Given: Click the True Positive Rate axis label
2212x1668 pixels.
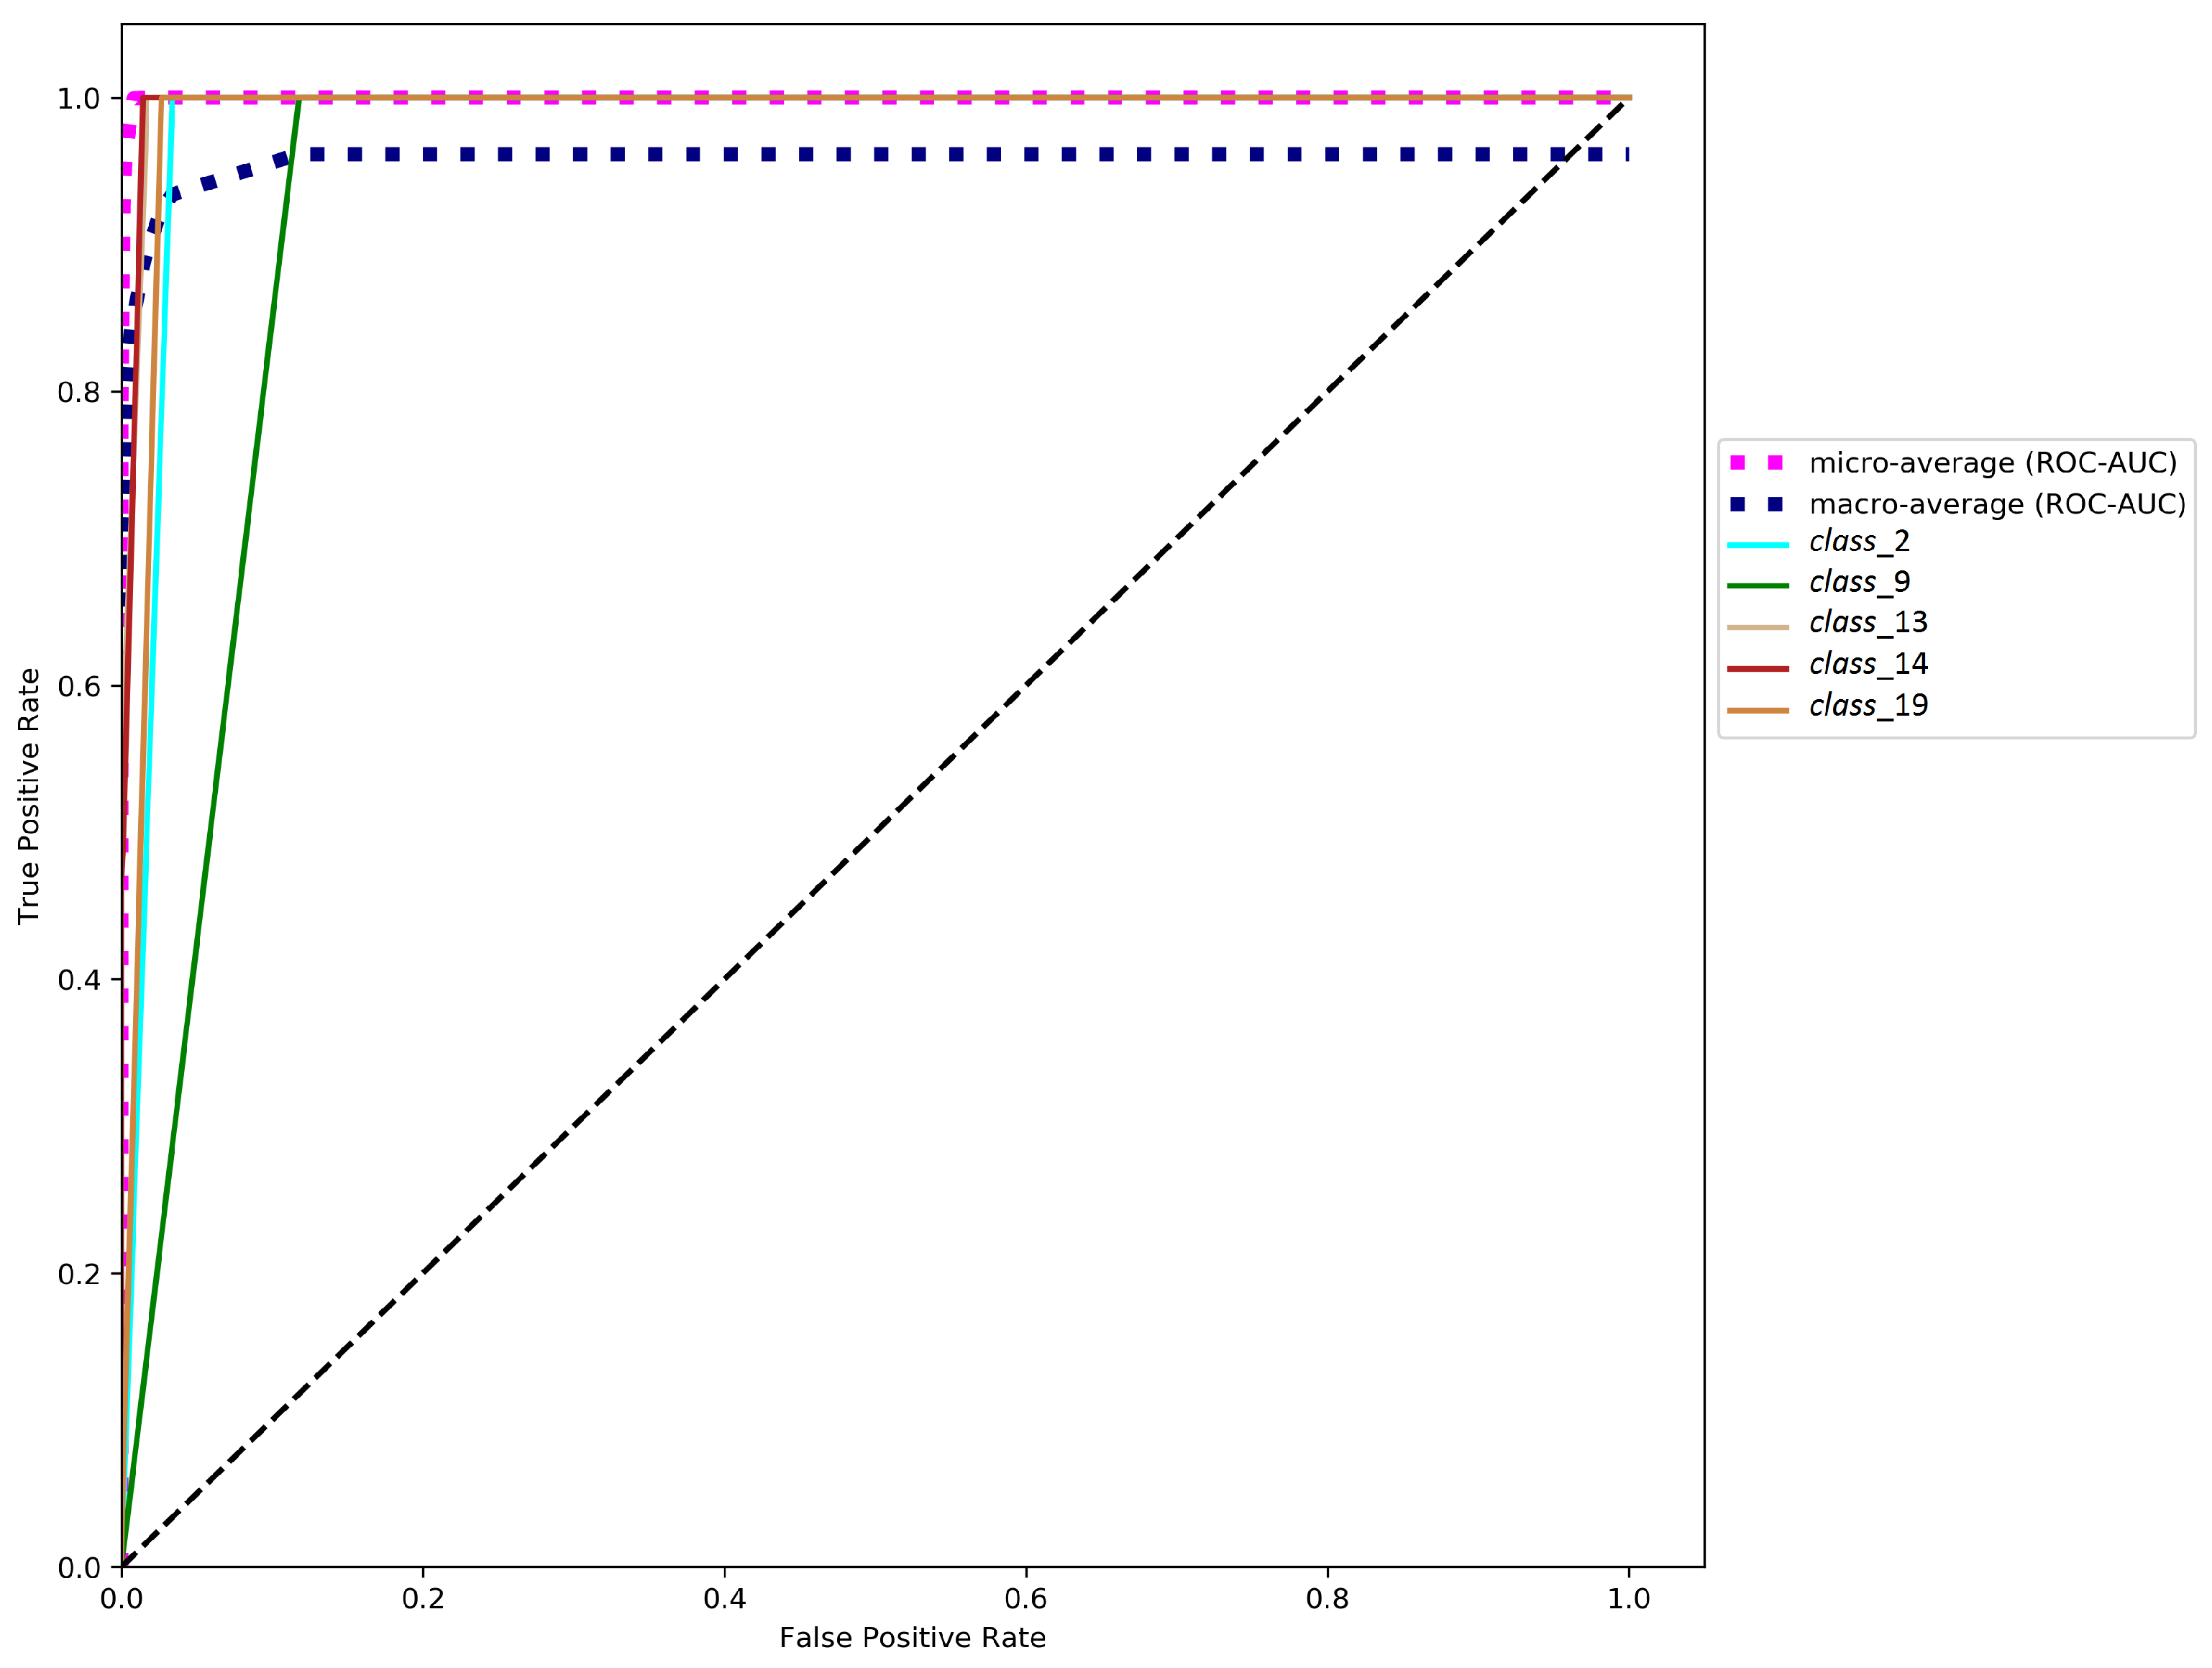Looking at the screenshot, I should click(x=29, y=796).
